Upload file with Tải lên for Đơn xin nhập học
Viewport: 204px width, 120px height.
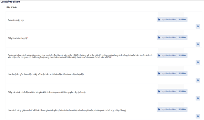pyautogui.click(x=182, y=19)
